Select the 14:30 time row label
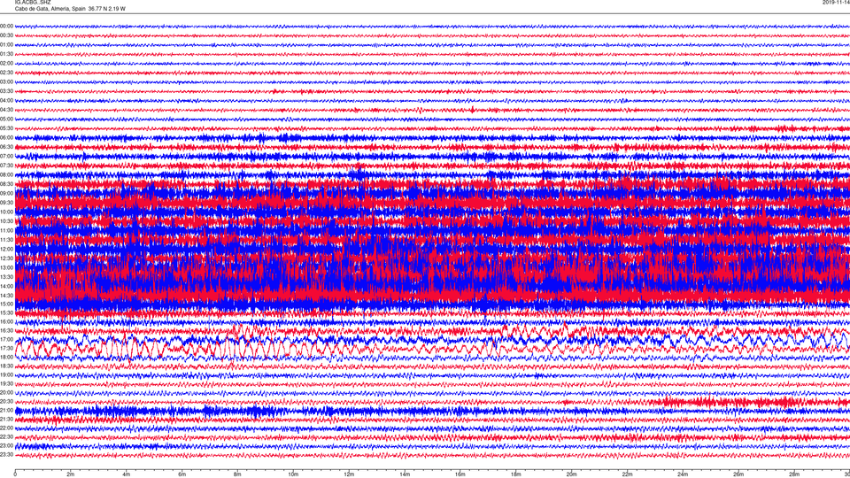850x478 pixels. tap(6, 296)
